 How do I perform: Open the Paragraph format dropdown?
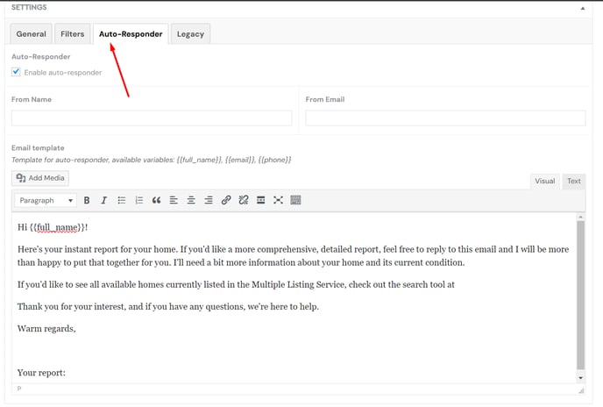(x=46, y=201)
